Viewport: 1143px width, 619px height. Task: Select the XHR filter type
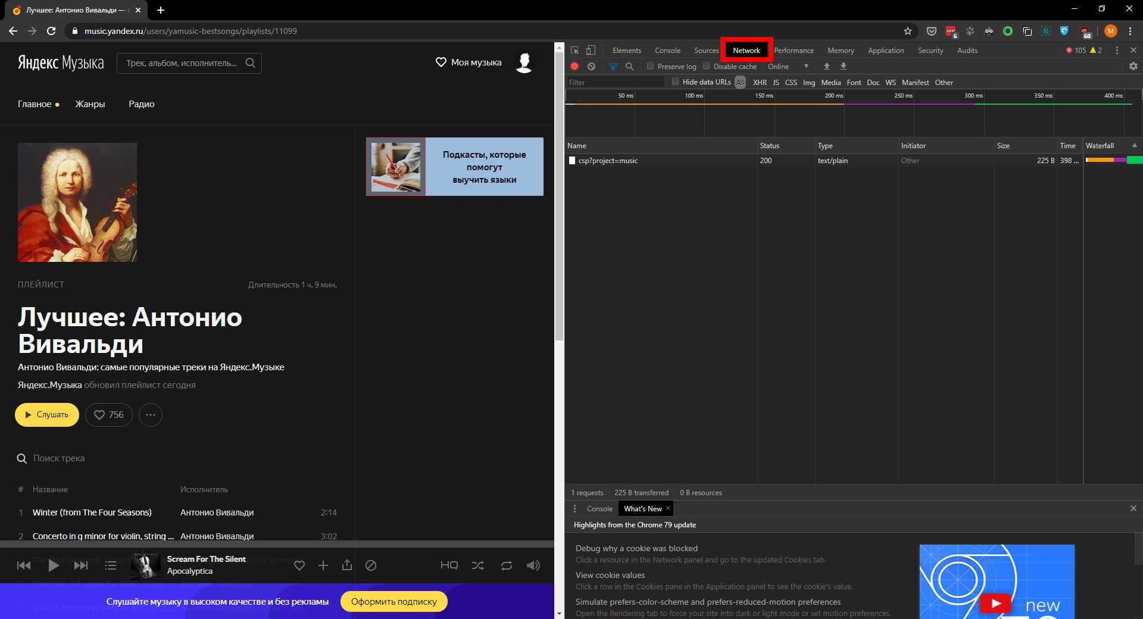pyautogui.click(x=760, y=82)
